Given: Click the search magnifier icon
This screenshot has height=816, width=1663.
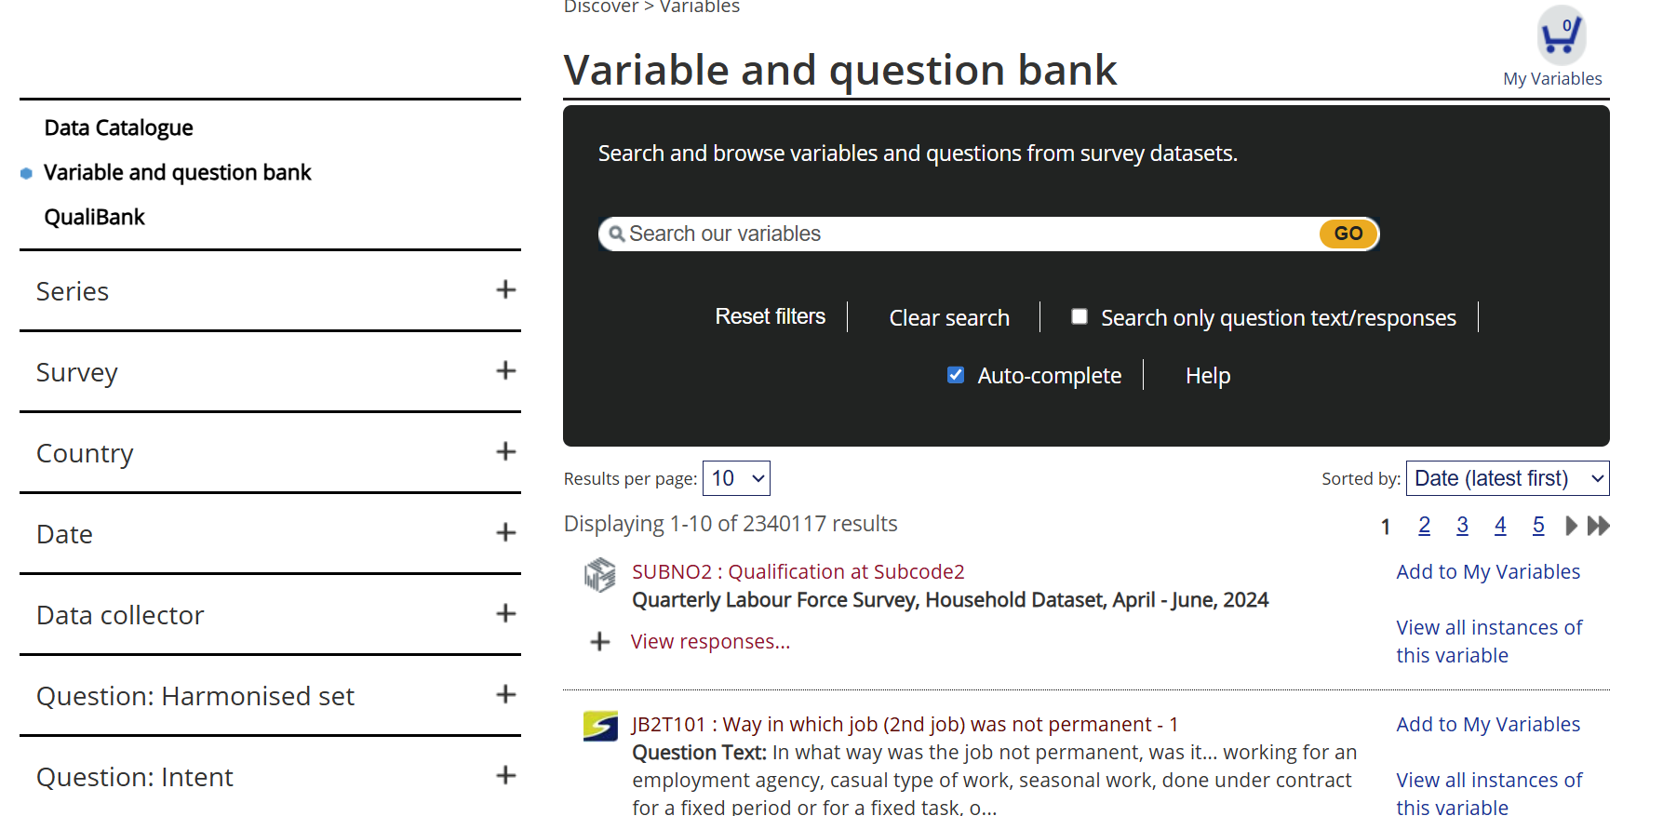Looking at the screenshot, I should tap(616, 234).
